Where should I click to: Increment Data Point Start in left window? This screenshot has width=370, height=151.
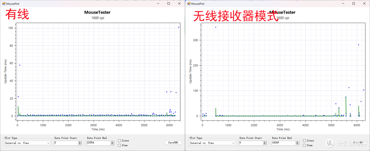pyautogui.click(x=80, y=142)
